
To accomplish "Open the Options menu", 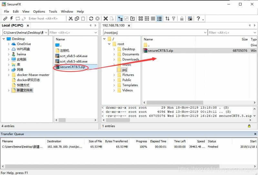I will [x=39, y=12].
